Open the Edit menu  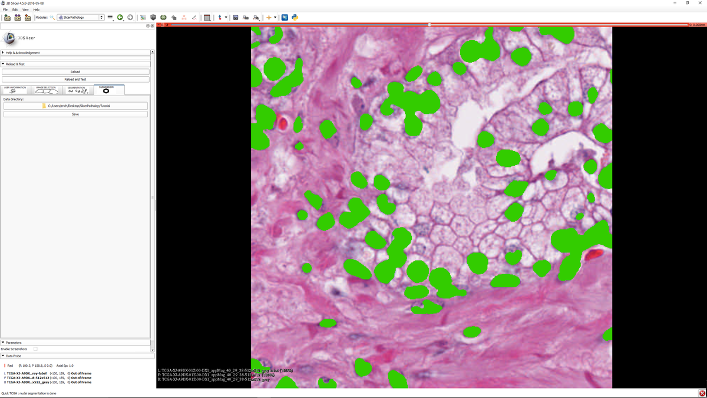coord(15,9)
